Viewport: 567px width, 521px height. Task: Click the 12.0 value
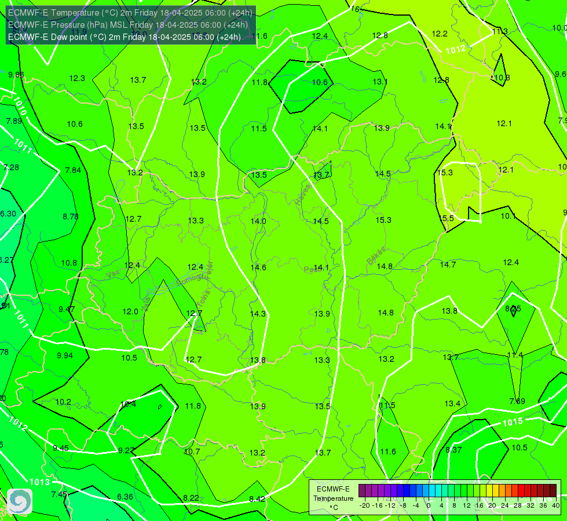pos(130,311)
